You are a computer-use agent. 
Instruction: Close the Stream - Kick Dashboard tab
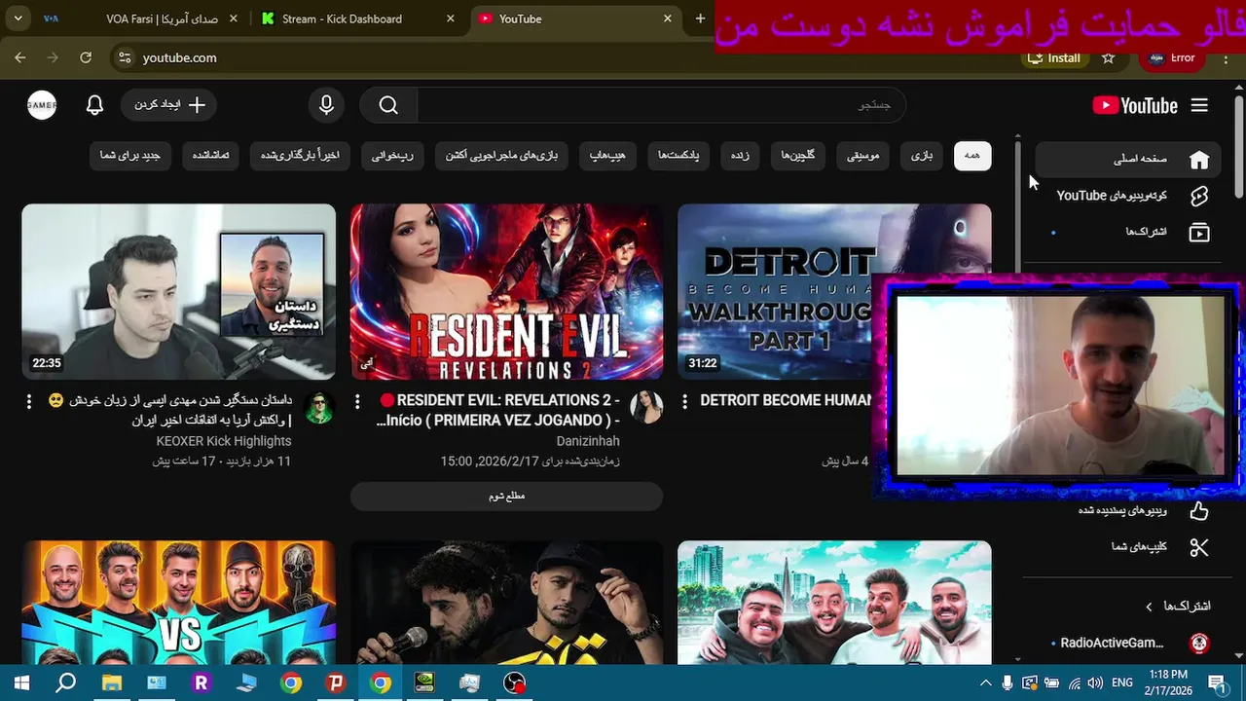point(450,18)
